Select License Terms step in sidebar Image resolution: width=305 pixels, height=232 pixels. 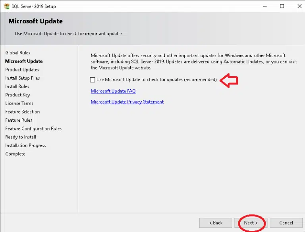(19, 103)
